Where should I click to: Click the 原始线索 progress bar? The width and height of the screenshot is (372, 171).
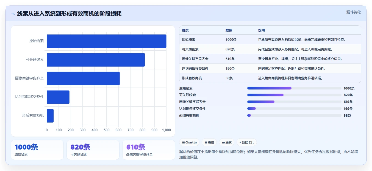(294, 88)
